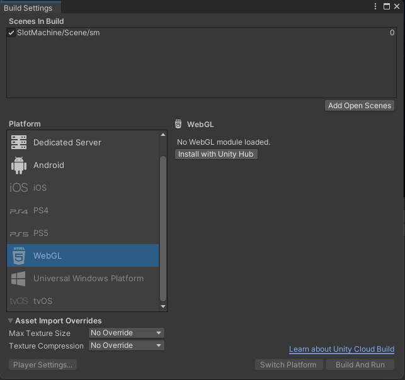The height and width of the screenshot is (380, 405).
Task: Click the tvOS logo icon
Action: coord(19,301)
